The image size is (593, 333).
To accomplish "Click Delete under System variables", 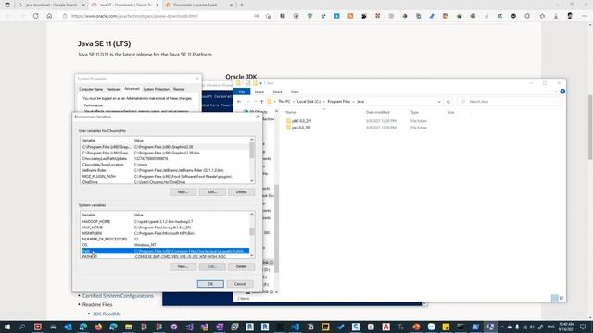I will tap(241, 266).
